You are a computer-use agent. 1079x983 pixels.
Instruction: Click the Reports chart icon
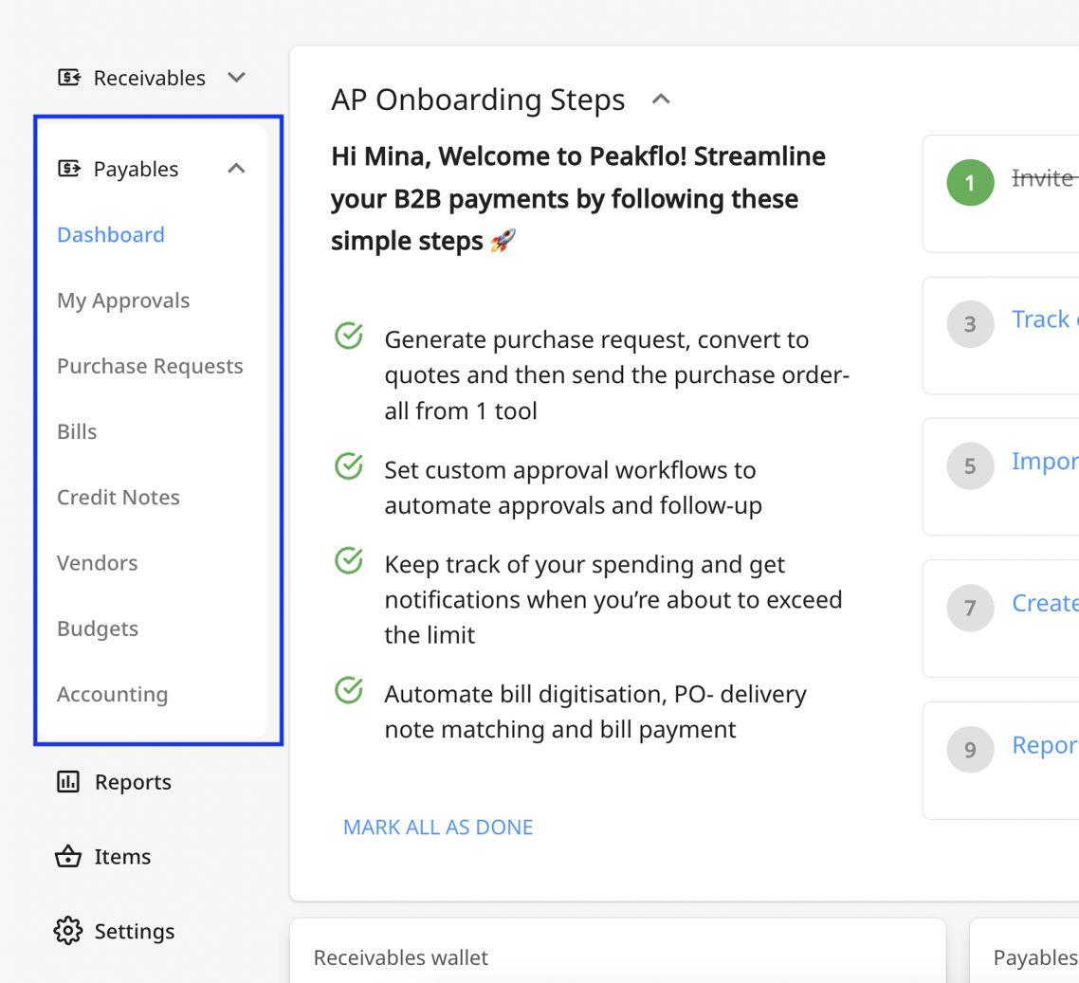[x=68, y=781]
